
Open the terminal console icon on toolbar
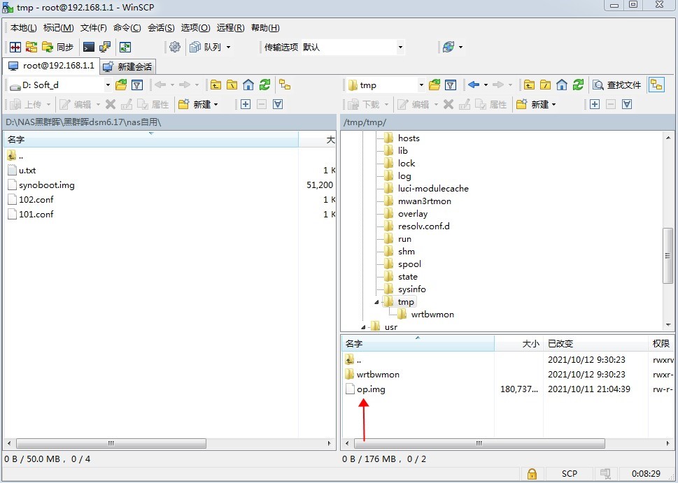coord(87,46)
